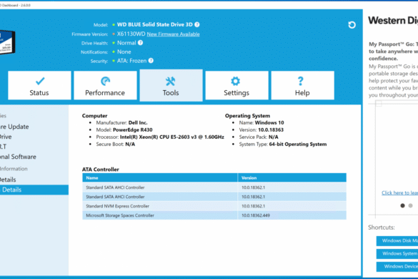Select the Microsoft Storage Spaces Controller row
Image resolution: width=418 pixels, height=279 pixels.
point(214,215)
